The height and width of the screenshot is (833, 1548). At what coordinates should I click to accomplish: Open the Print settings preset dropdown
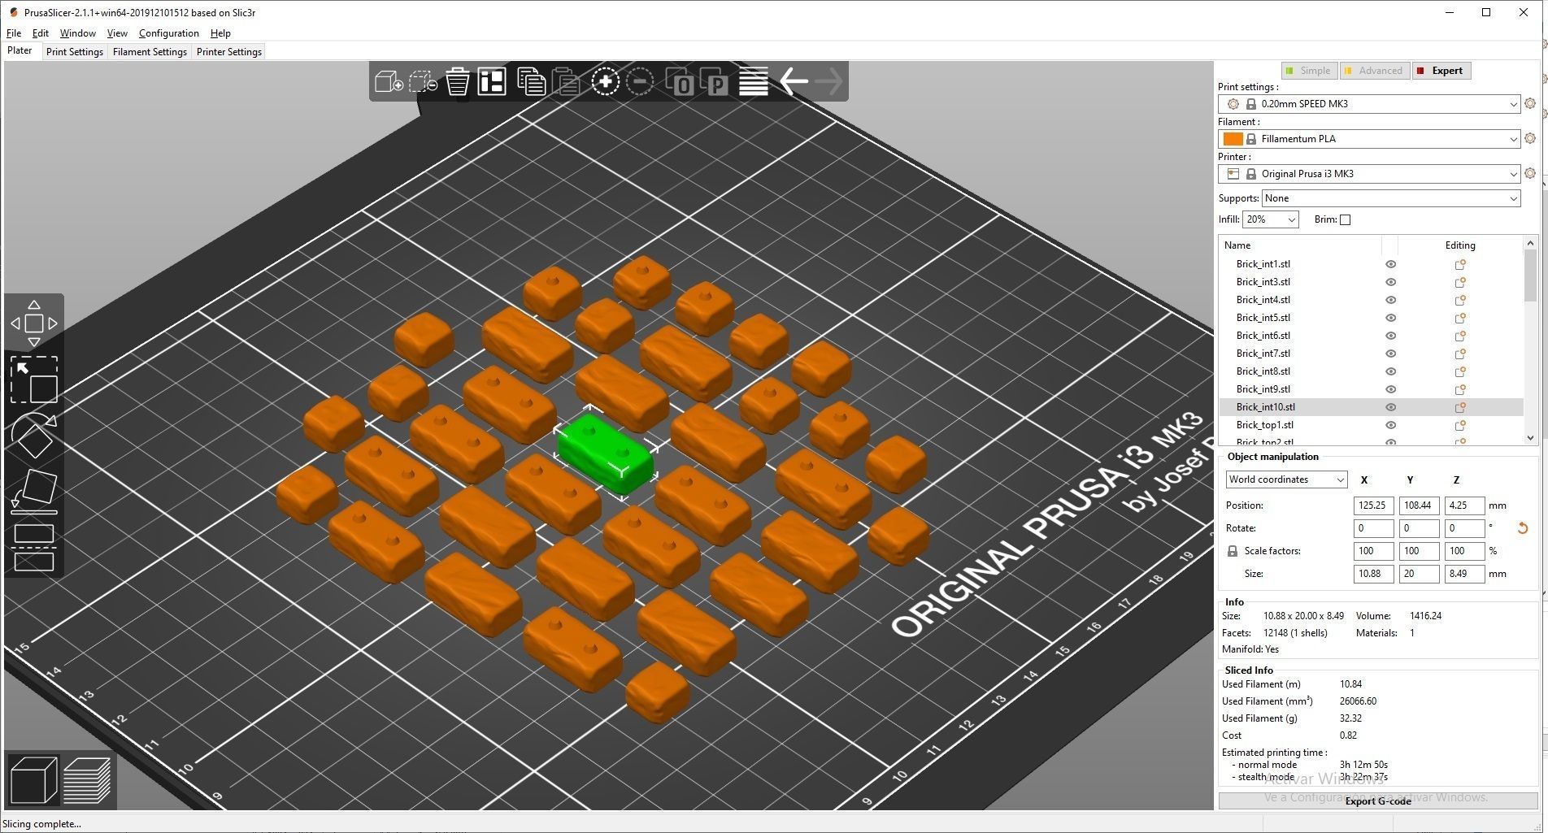pyautogui.click(x=1369, y=104)
